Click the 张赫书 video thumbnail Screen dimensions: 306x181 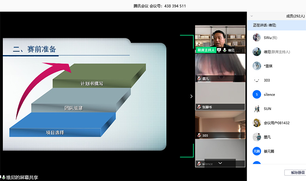click(x=220, y=96)
